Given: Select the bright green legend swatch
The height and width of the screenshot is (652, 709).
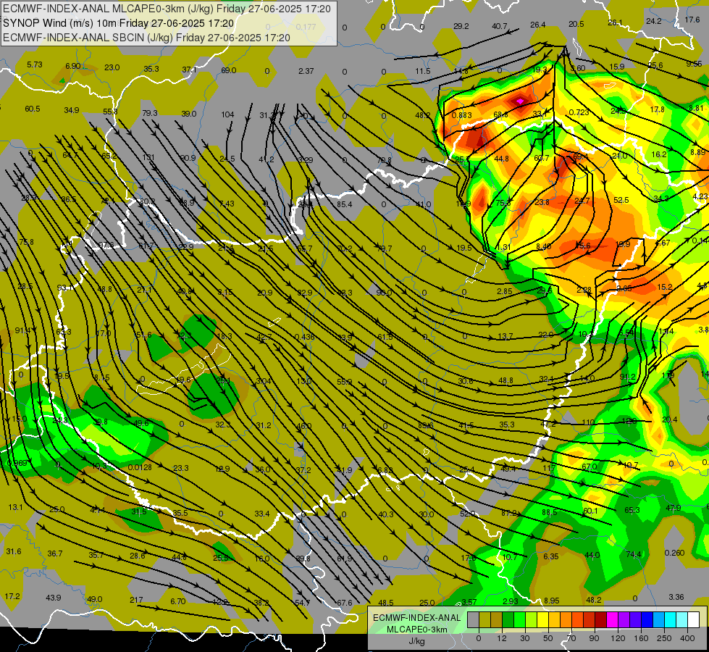Looking at the screenshot, I should 520,620.
